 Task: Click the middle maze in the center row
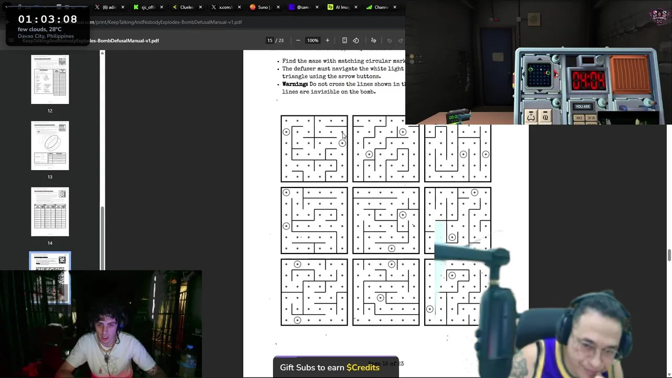386,220
